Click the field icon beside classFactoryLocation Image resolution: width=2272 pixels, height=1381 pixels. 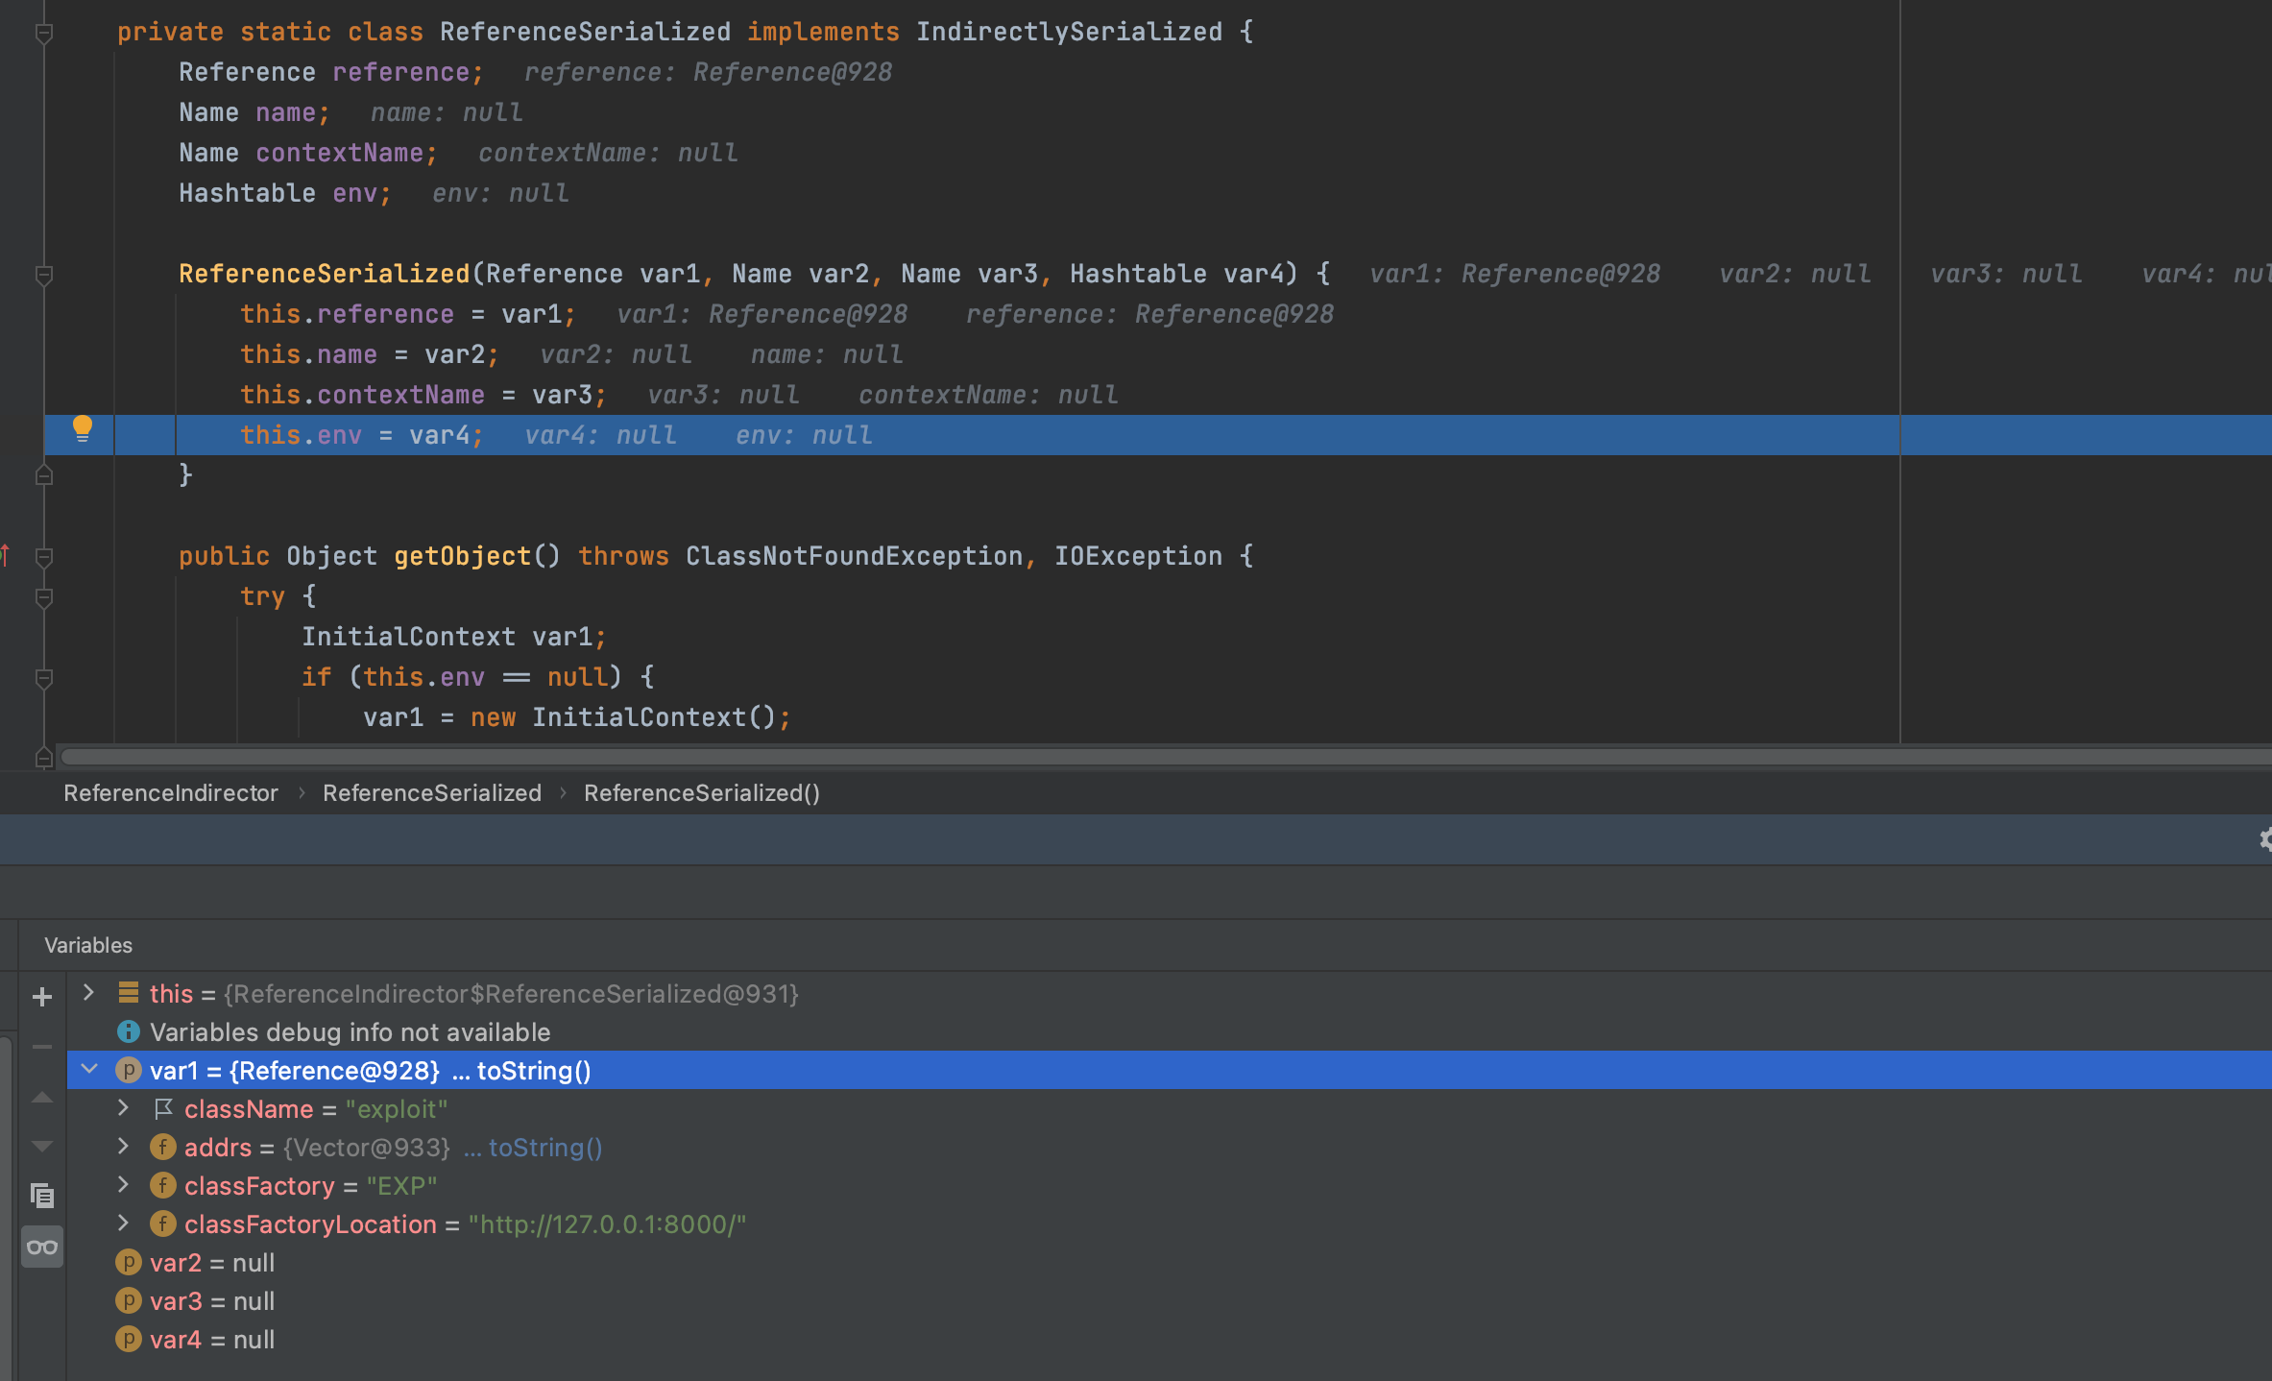163,1224
